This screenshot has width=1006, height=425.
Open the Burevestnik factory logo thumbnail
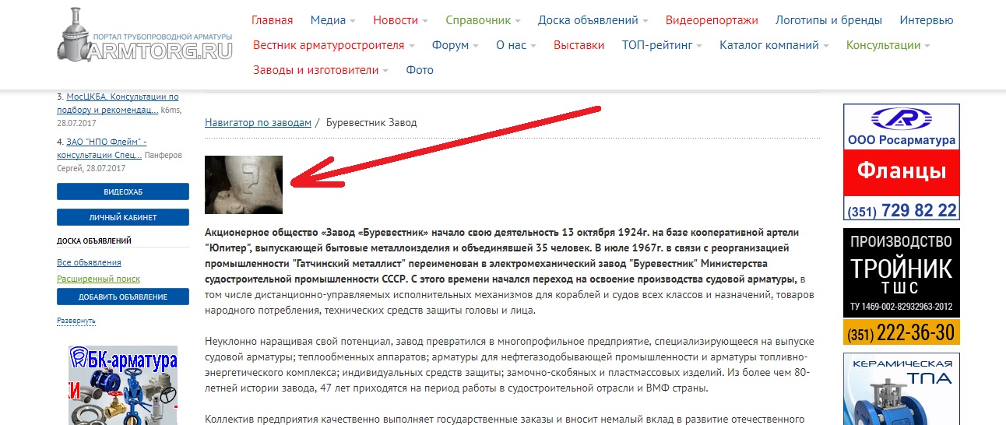tap(243, 184)
